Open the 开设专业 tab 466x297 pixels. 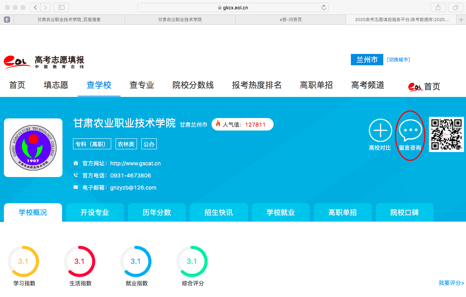pos(95,213)
